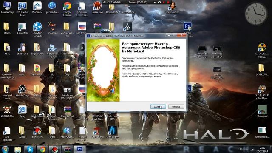Select the WinLocker folder in second row
The image size is (272, 153).
pos(67,30)
